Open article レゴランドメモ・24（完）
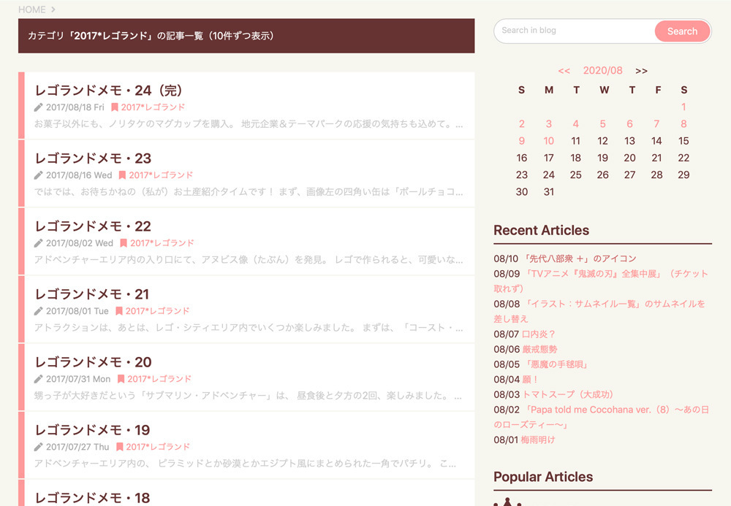The image size is (731, 506). (108, 91)
